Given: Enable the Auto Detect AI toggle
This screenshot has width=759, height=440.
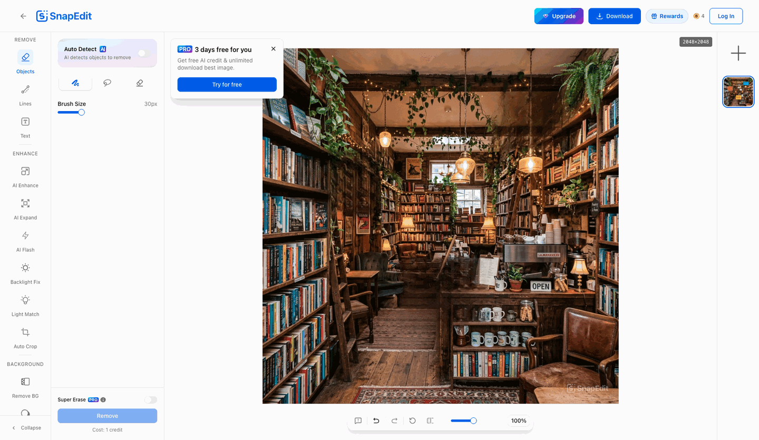Looking at the screenshot, I should (143, 53).
